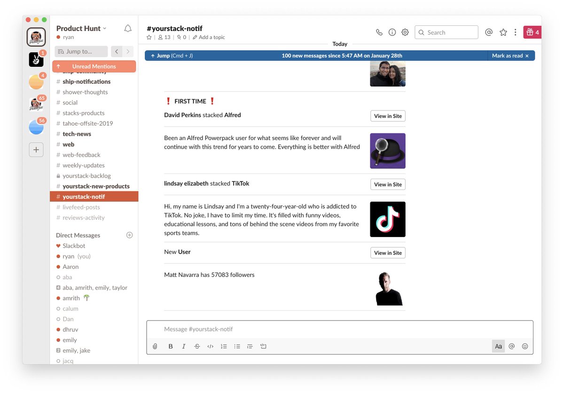Viewport: 564px width, 394px height.
Task: Switch to workspace with 65 badge
Action: (x=36, y=104)
